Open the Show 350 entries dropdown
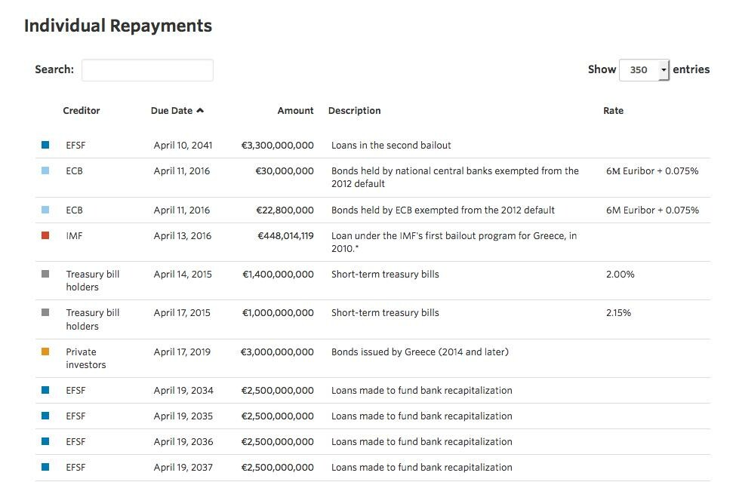Image resolution: width=736 pixels, height=482 pixels. pyautogui.click(x=644, y=70)
